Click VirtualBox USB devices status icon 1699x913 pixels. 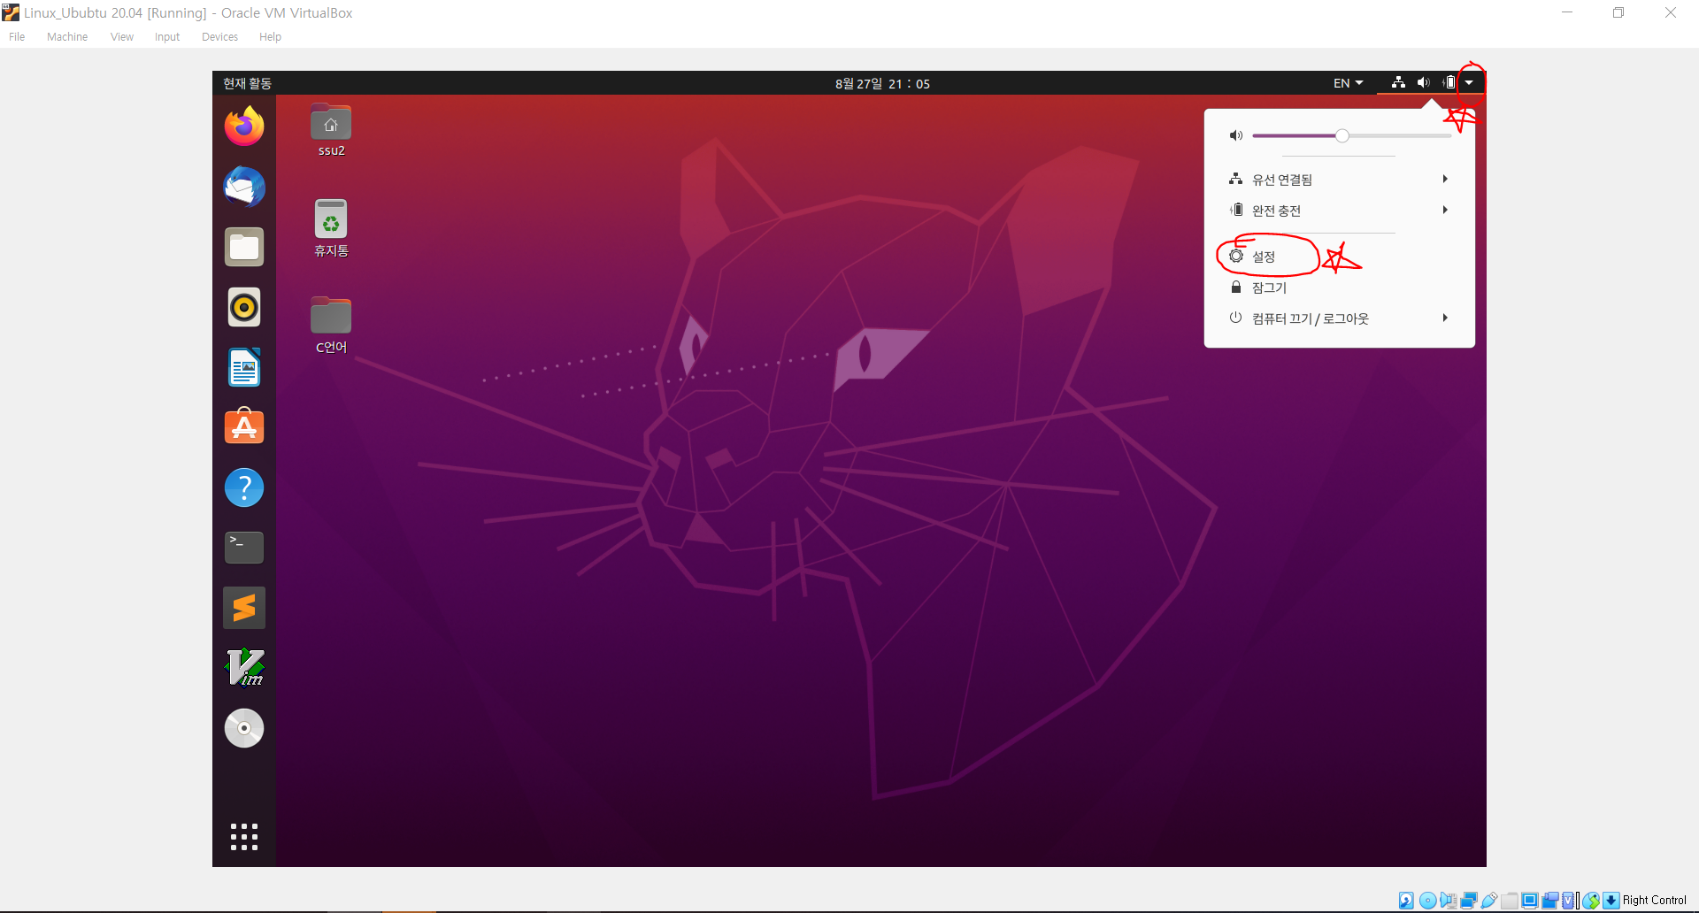tap(1489, 901)
